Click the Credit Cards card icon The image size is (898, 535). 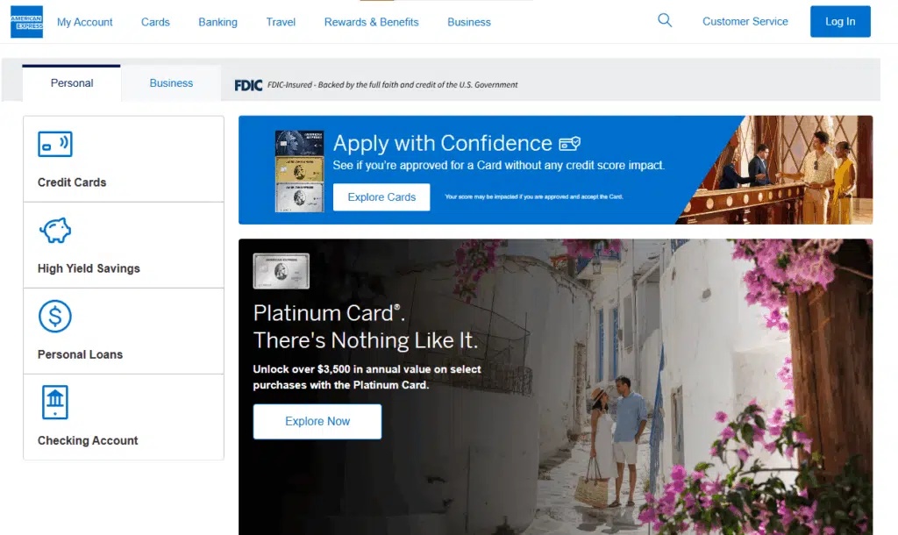(54, 144)
